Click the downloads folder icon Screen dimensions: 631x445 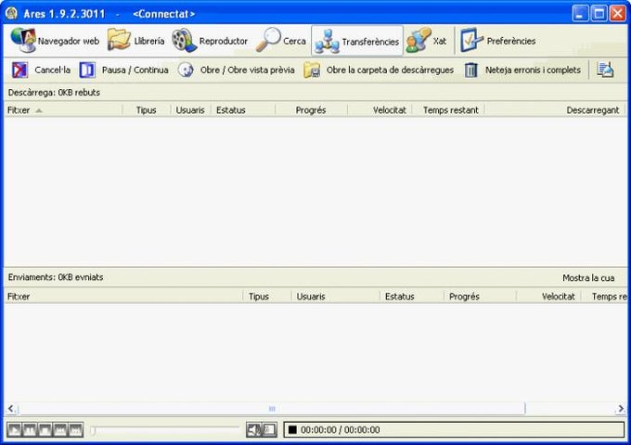pyautogui.click(x=312, y=70)
